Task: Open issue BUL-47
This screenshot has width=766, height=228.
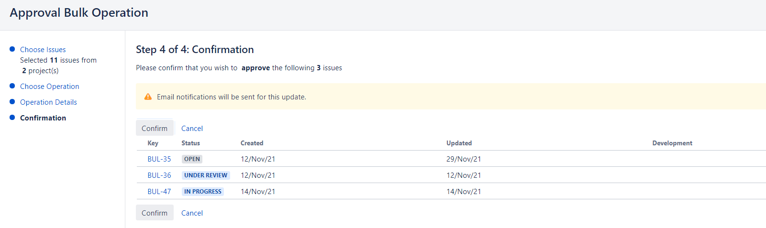Action: tap(159, 191)
